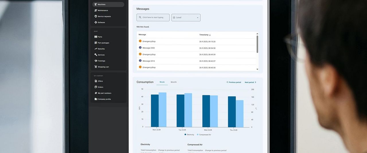Click the Trainings graduation cap icon

[x=96, y=61]
